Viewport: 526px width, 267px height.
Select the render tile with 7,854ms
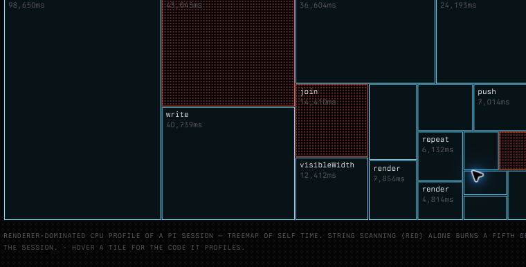pos(393,190)
